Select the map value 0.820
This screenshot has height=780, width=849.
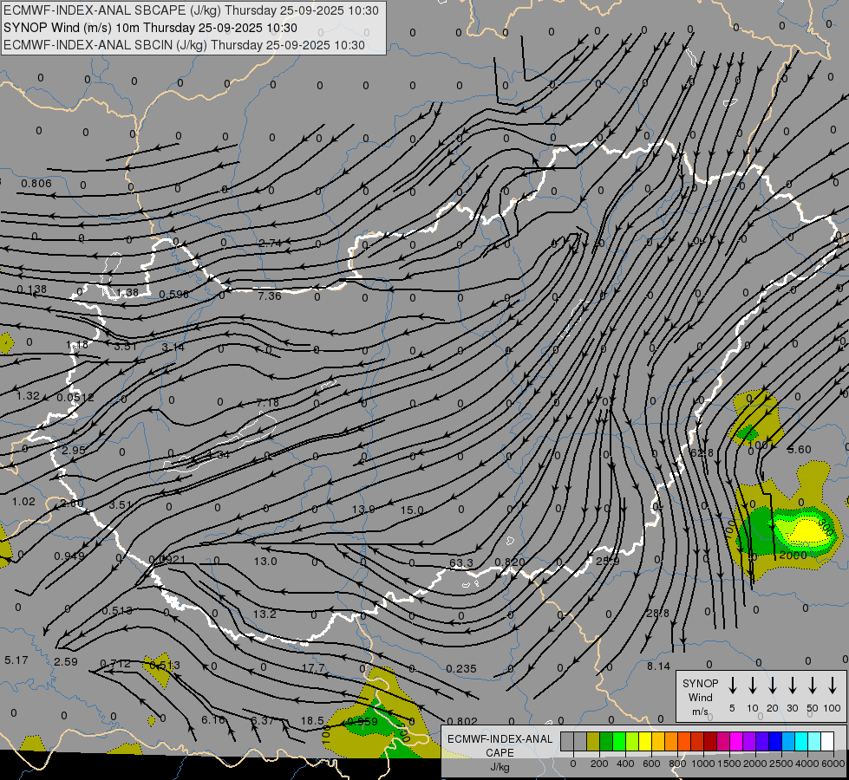pos(510,562)
